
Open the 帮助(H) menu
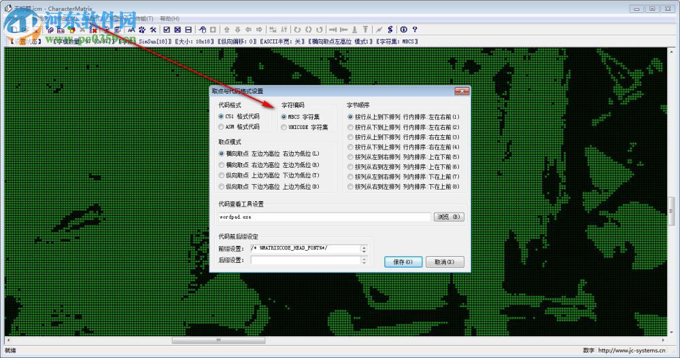tap(169, 18)
